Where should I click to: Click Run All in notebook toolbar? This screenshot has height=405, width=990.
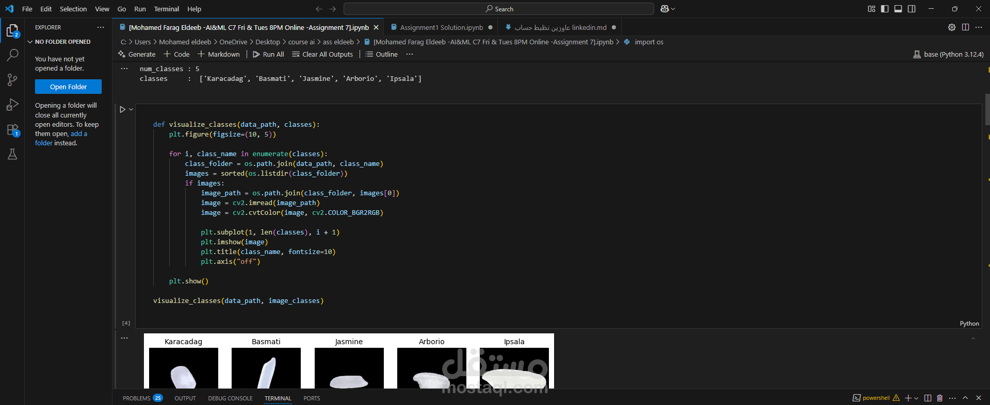click(x=268, y=54)
